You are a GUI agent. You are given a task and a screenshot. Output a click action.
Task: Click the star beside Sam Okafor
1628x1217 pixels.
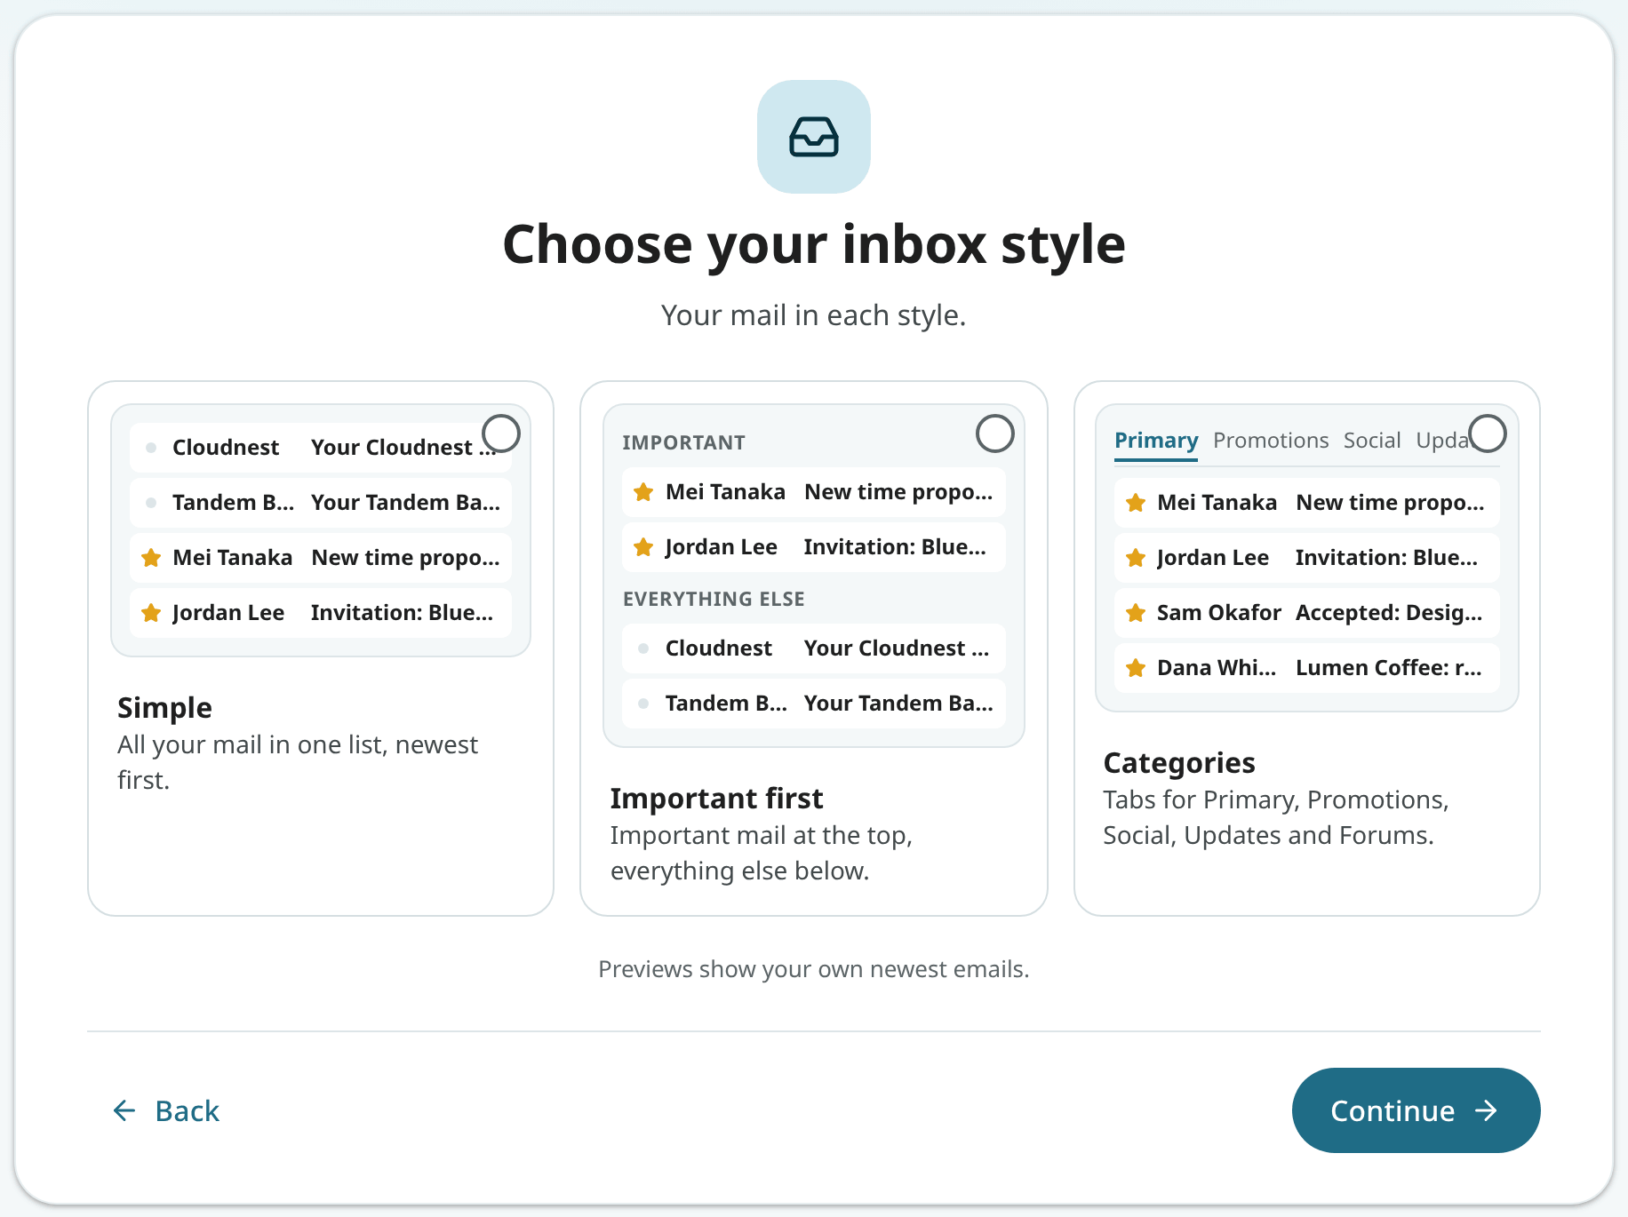1136,613
